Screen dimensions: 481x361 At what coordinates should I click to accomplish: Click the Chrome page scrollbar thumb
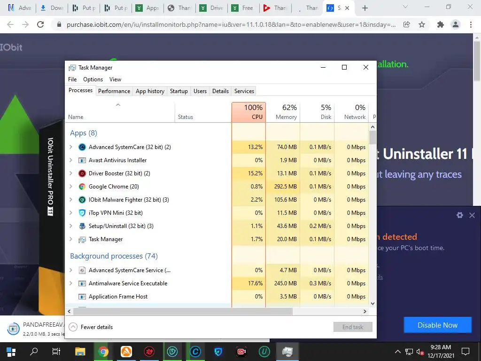[x=477, y=62]
